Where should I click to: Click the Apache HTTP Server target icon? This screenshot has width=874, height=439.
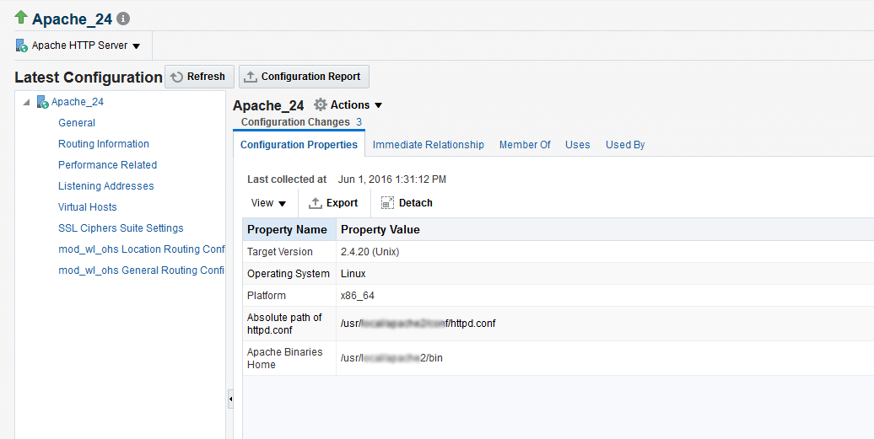22,46
